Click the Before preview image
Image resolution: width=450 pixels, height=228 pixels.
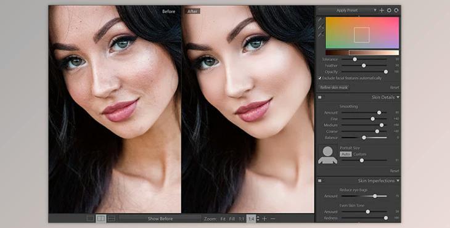pos(115,109)
